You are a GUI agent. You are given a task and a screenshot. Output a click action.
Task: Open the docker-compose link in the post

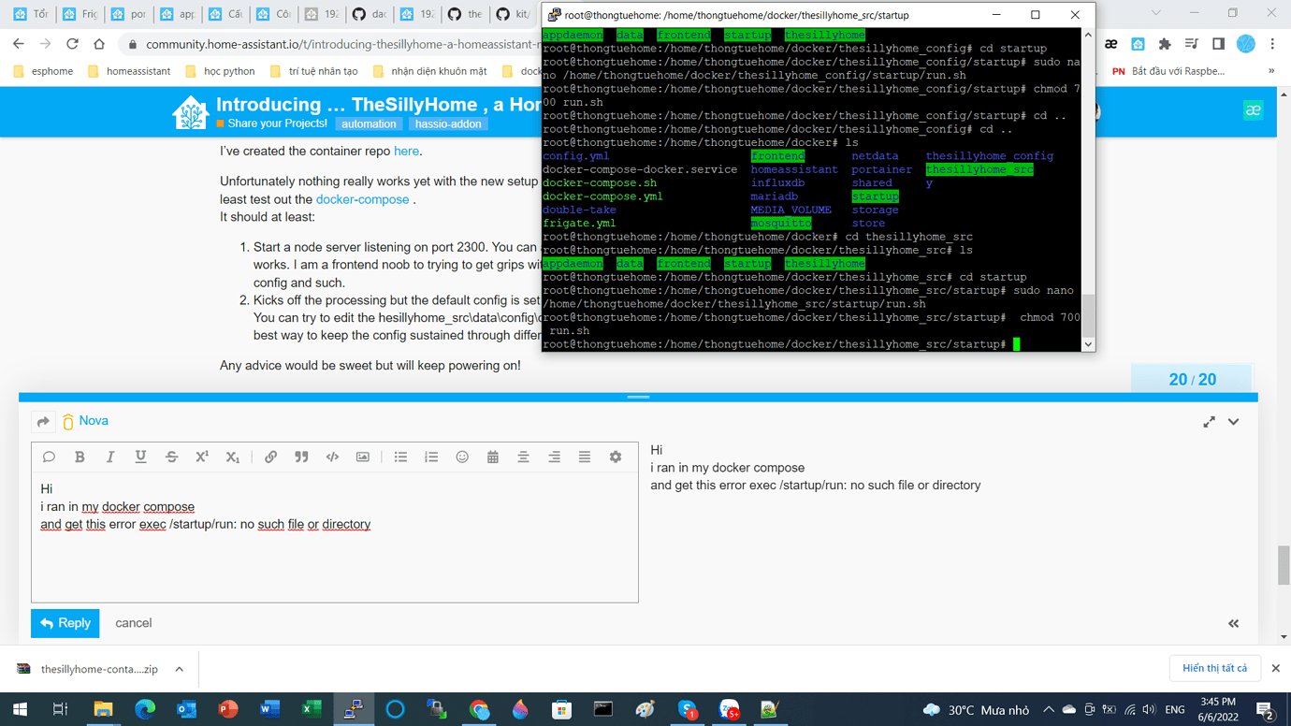tap(363, 198)
